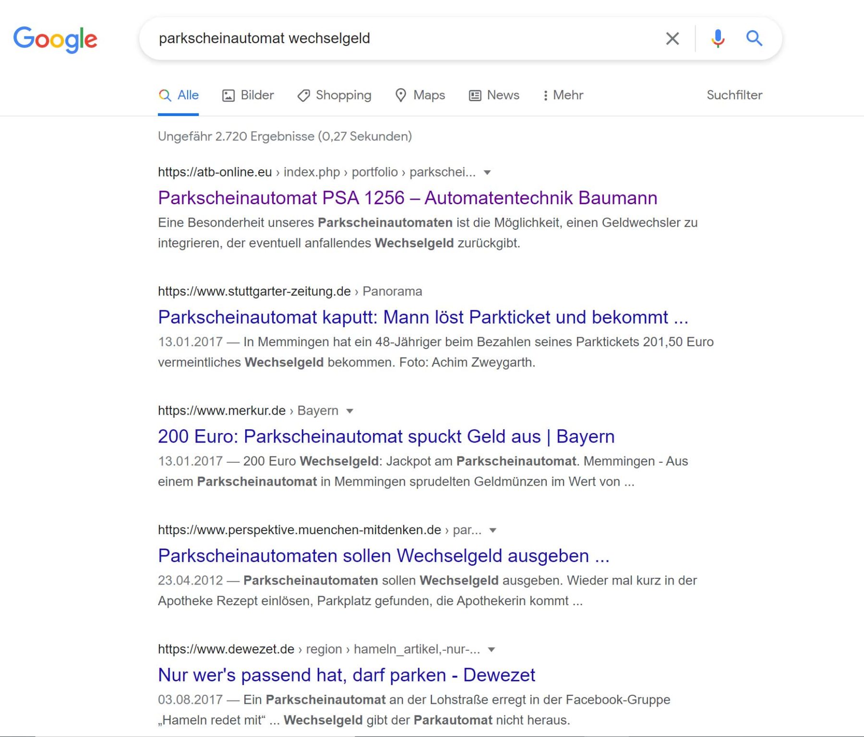
Task: Open the Stuttgarter Zeitung Parkscheinautomat kaputt article
Action: (x=422, y=317)
